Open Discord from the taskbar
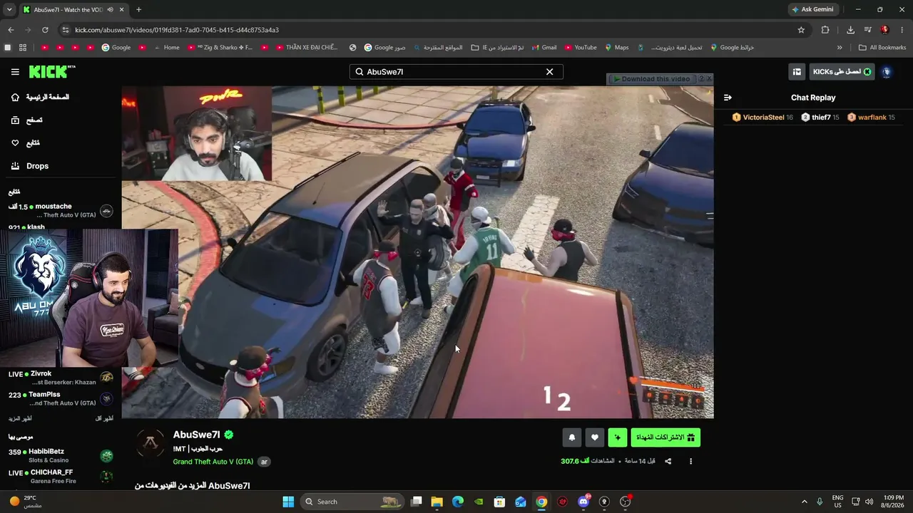 point(583,502)
